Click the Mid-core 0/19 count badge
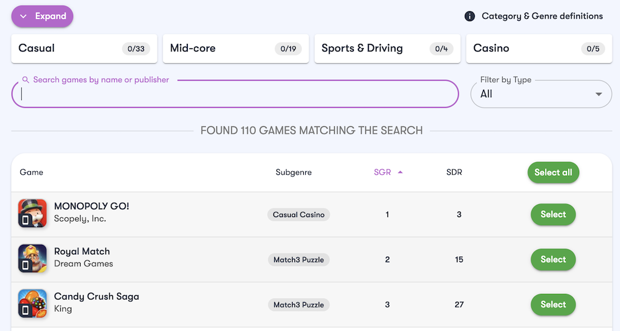Viewport: 620px width, 331px height. (288, 49)
